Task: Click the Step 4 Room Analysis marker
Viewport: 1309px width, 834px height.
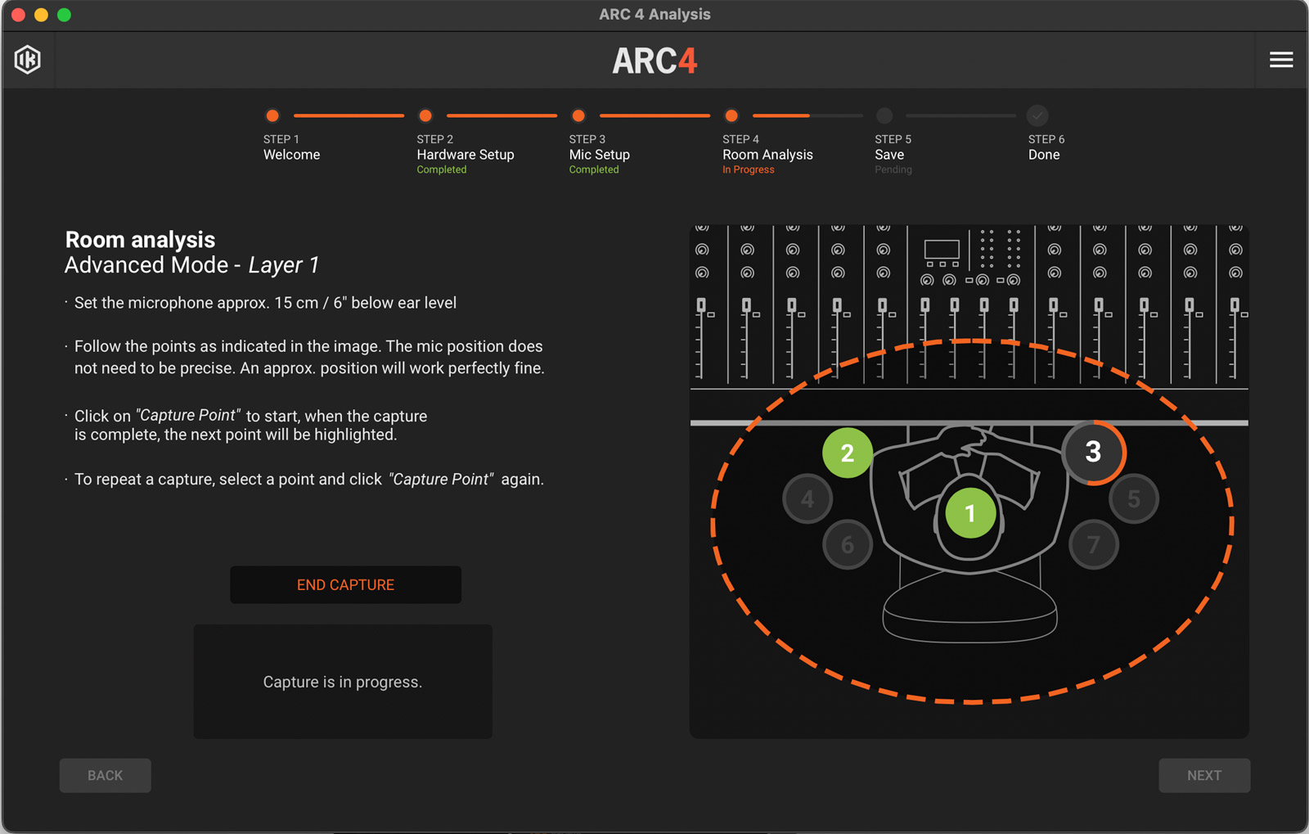Action: coord(731,116)
